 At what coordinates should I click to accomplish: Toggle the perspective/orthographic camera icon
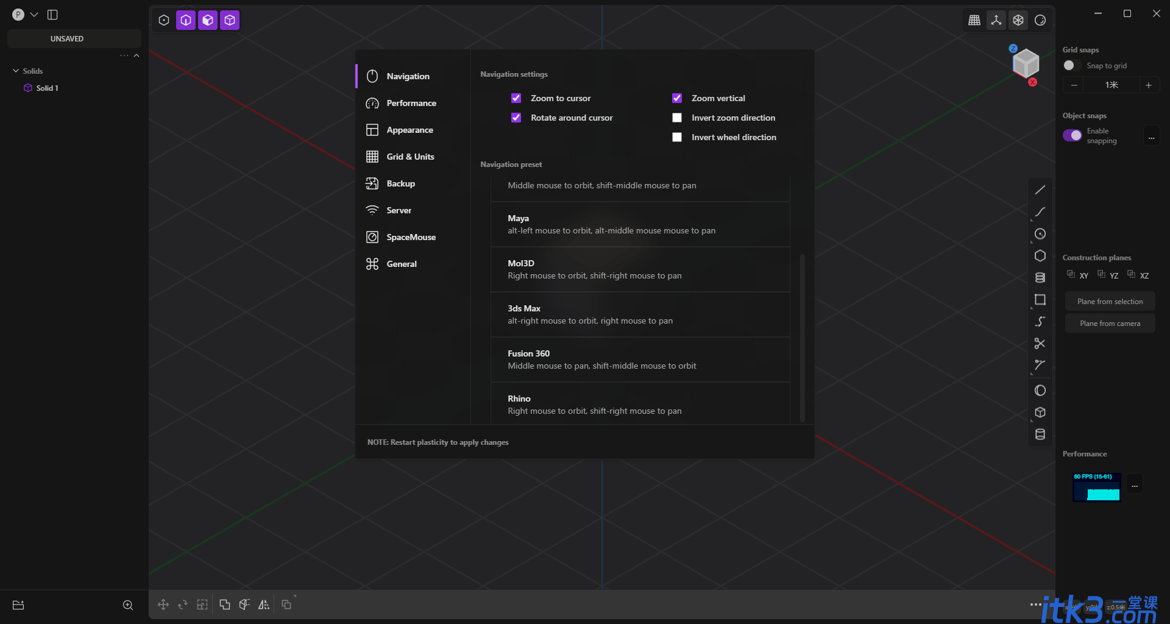[1018, 20]
